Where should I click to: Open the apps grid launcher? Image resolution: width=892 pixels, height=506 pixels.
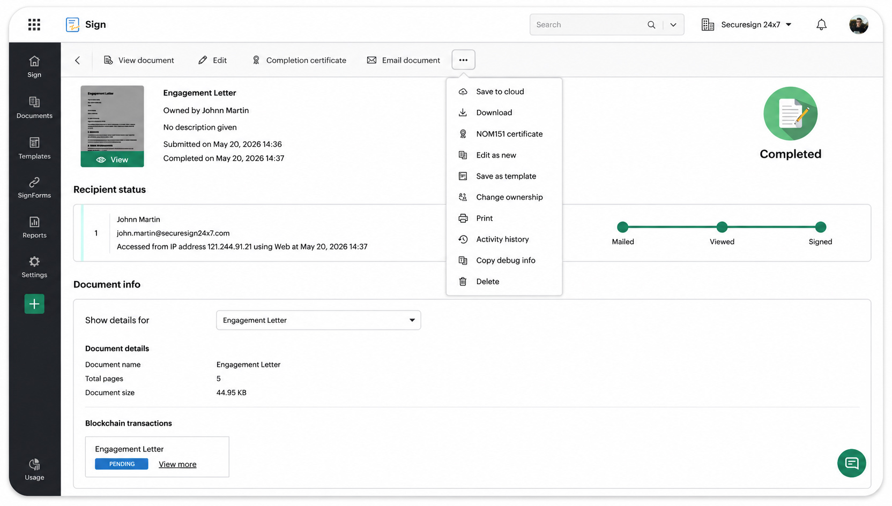(34, 25)
